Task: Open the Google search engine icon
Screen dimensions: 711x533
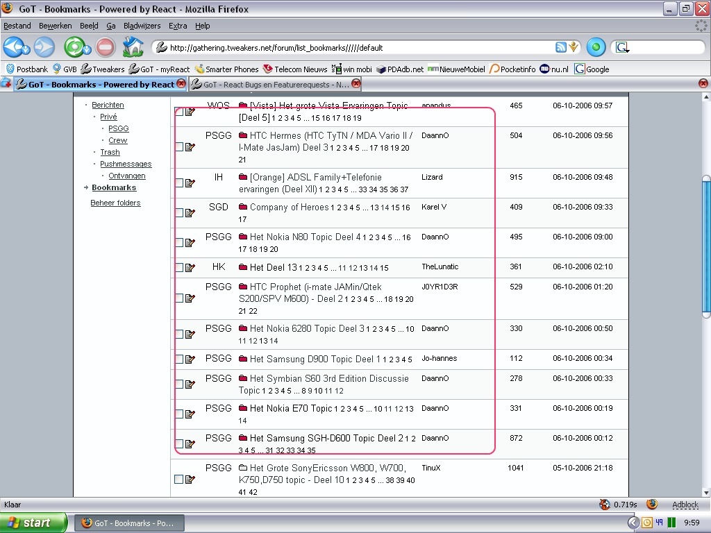Action: 622,47
